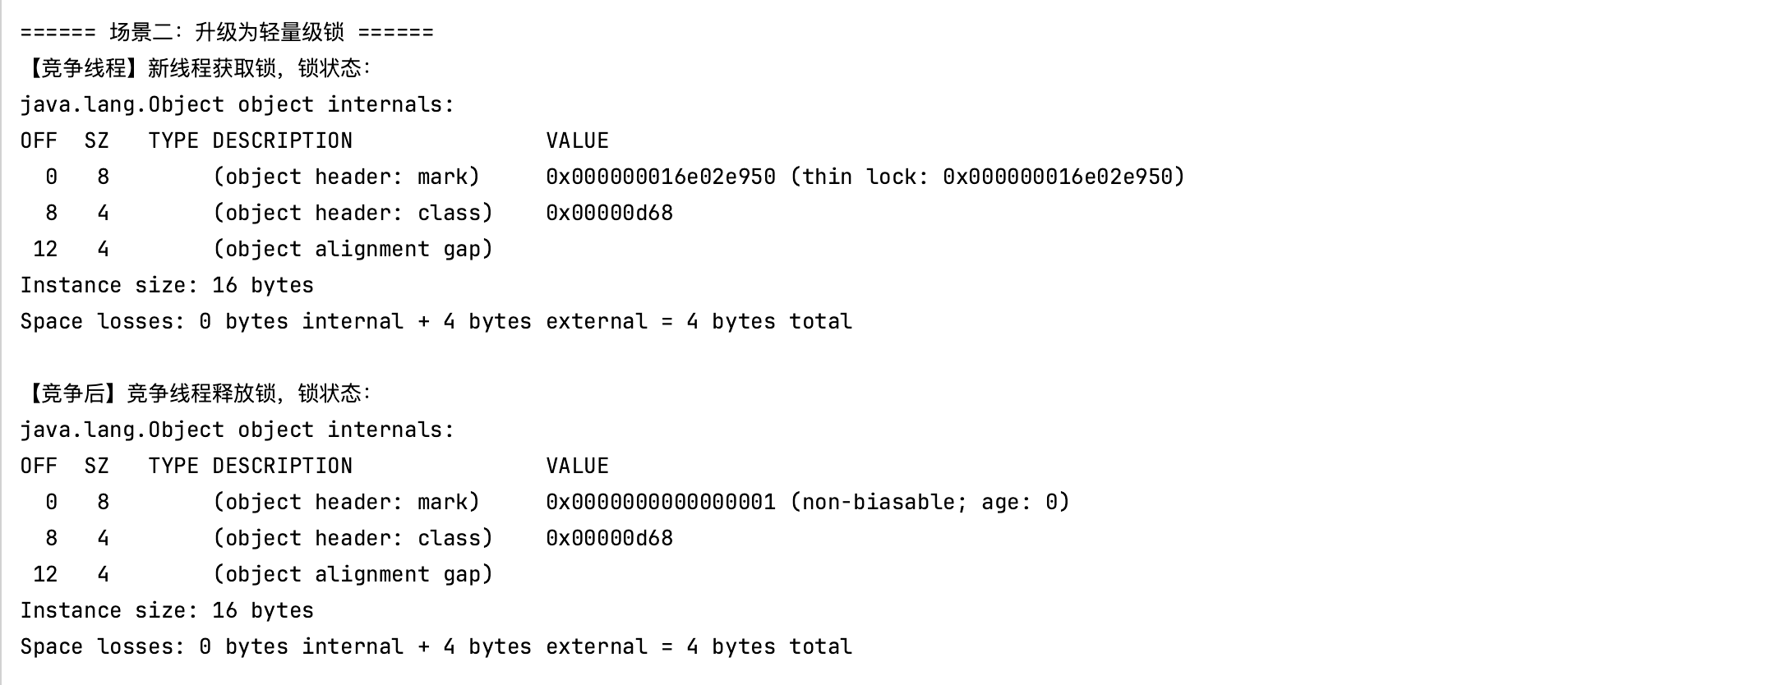
Task: Click the first Space losses line
Action: click(436, 321)
